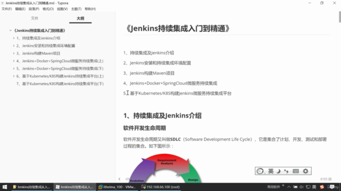Click the vertical scrollbar thumb in the editor
The width and height of the screenshot is (341, 191).
click(x=340, y=17)
